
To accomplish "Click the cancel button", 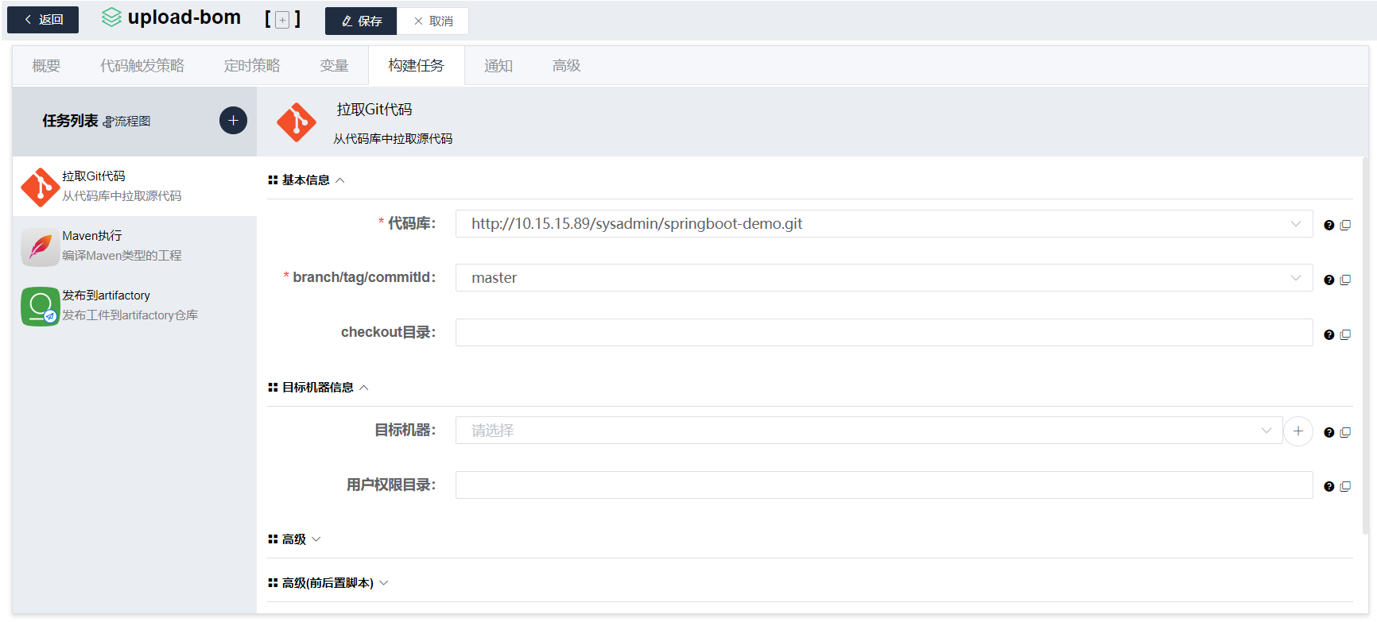I will coord(433,21).
